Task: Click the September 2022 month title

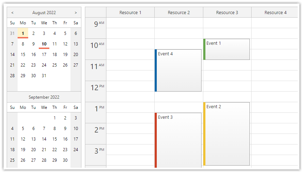Action: (x=44, y=97)
